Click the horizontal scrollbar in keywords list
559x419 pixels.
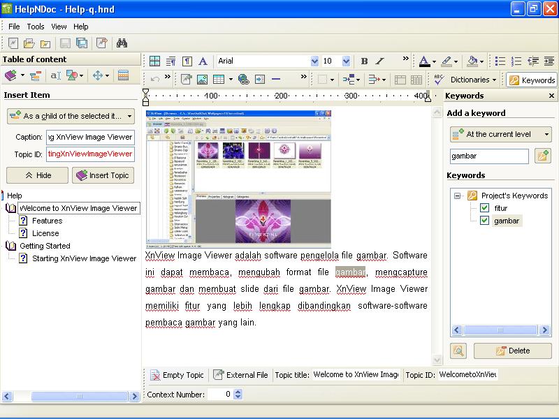click(x=500, y=330)
